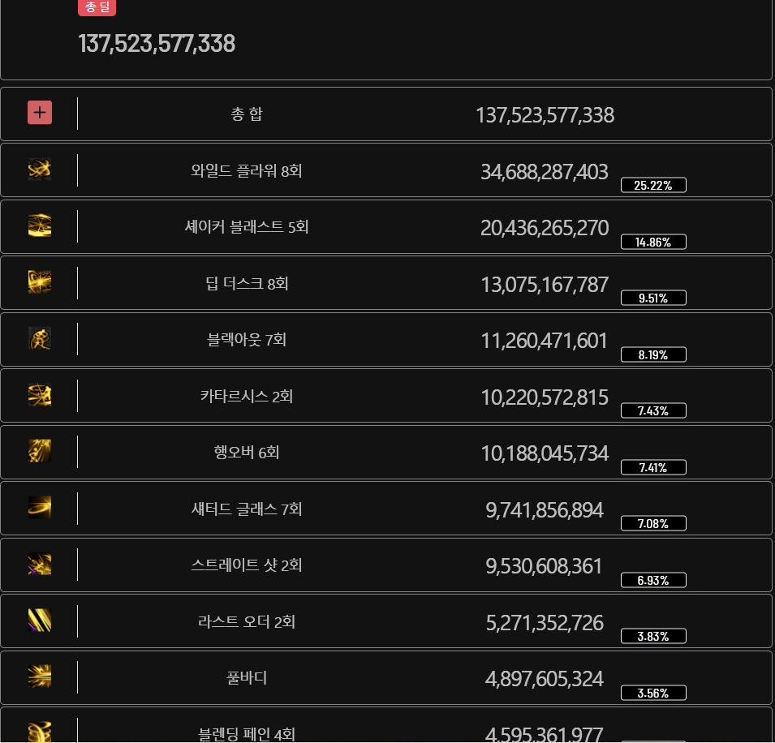Image resolution: width=775 pixels, height=743 pixels.
Task: Click the 딥 더스크 skill icon
Action: (40, 282)
